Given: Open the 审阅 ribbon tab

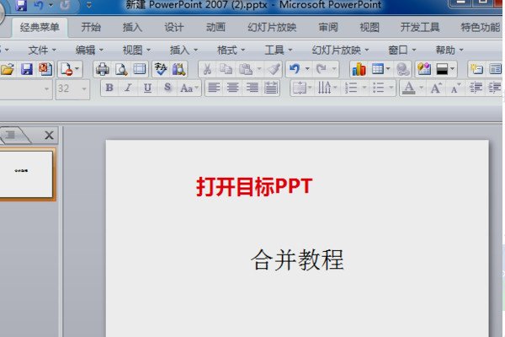Looking at the screenshot, I should (x=328, y=28).
